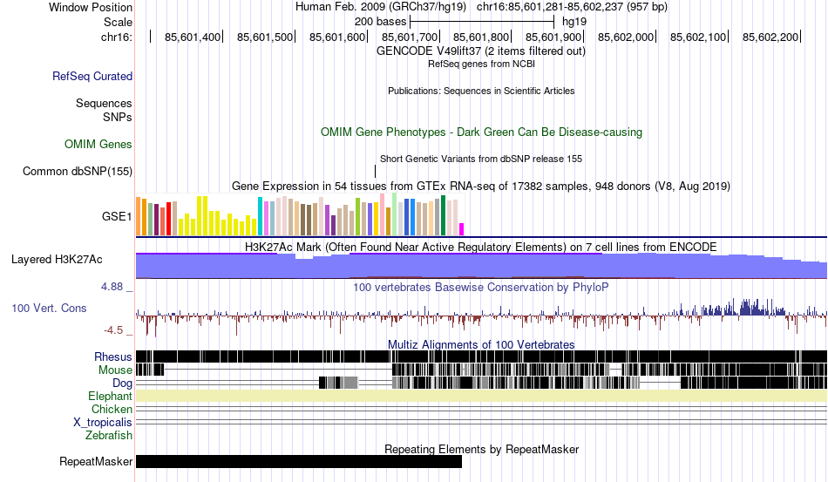Click the chr16:85,601,281-85,602,237 position text
Screen dimensions: 828x482
click(x=572, y=7)
